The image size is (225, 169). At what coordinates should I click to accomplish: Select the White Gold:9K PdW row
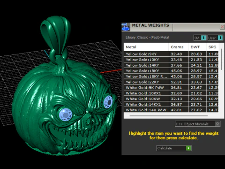(x=171, y=88)
